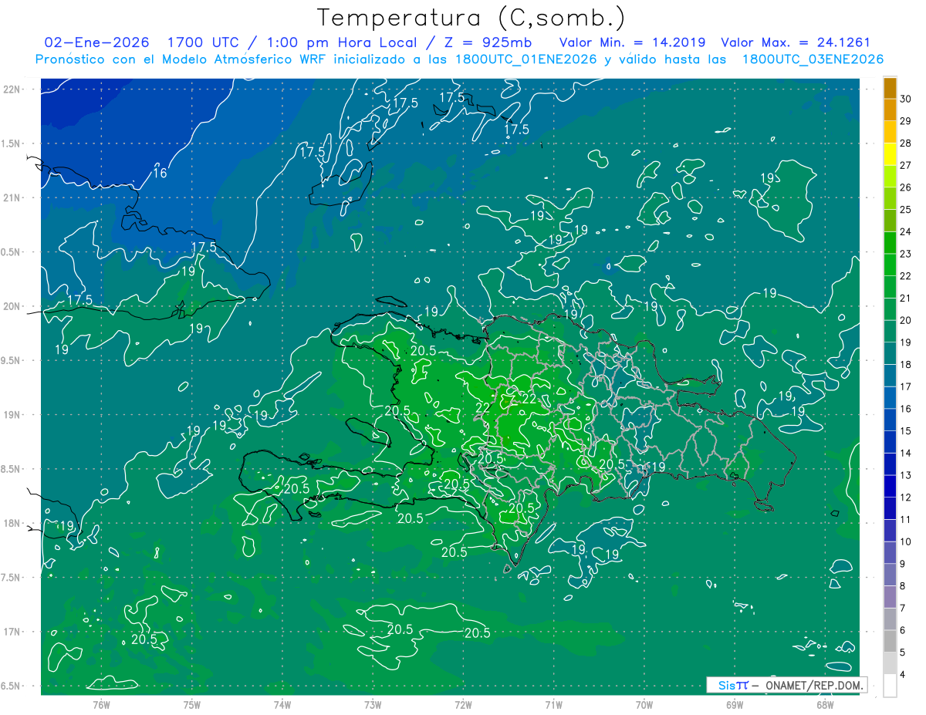The height and width of the screenshot is (715, 926).
Task: Click the "70W" longitude axis label
Action: coord(644,704)
